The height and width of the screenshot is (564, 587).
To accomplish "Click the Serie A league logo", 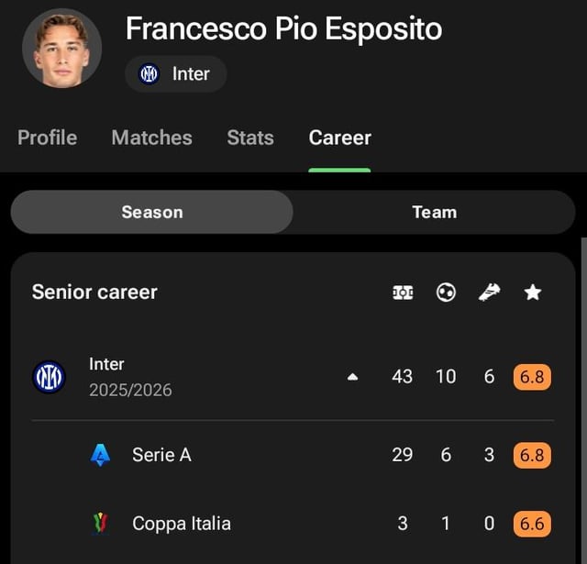I will [101, 455].
